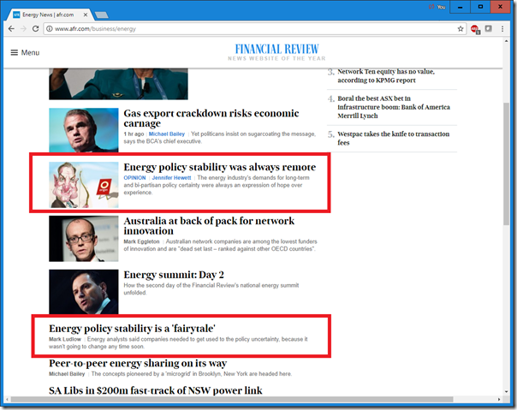Close the Energy News tab
517x410 pixels.
coord(86,15)
